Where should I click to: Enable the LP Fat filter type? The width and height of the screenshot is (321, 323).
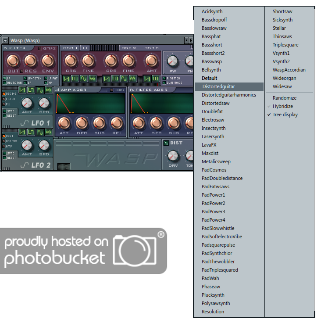[x=46, y=79]
